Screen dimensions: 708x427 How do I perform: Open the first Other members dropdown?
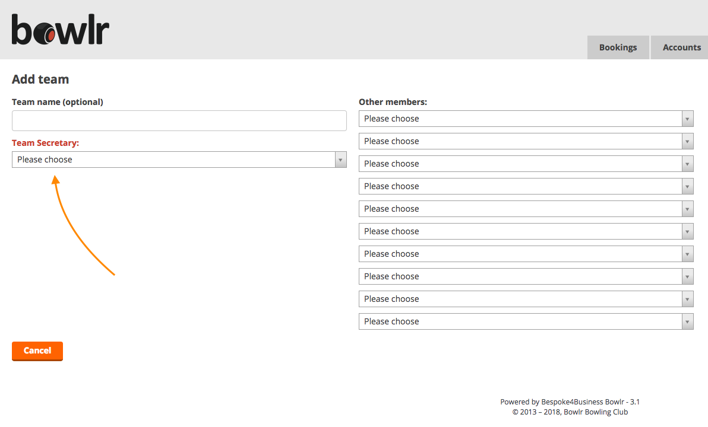(x=526, y=119)
